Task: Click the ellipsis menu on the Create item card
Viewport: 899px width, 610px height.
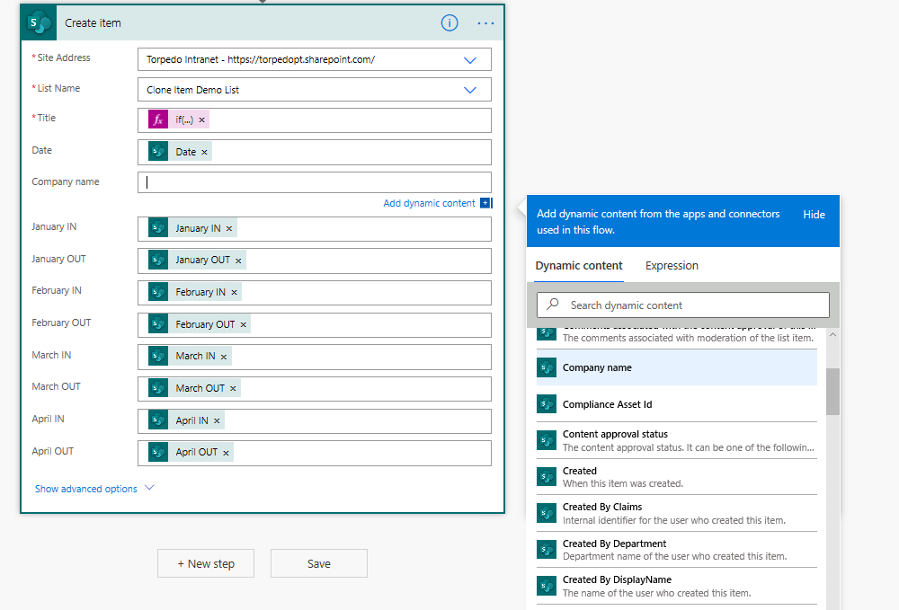Action: (x=485, y=23)
